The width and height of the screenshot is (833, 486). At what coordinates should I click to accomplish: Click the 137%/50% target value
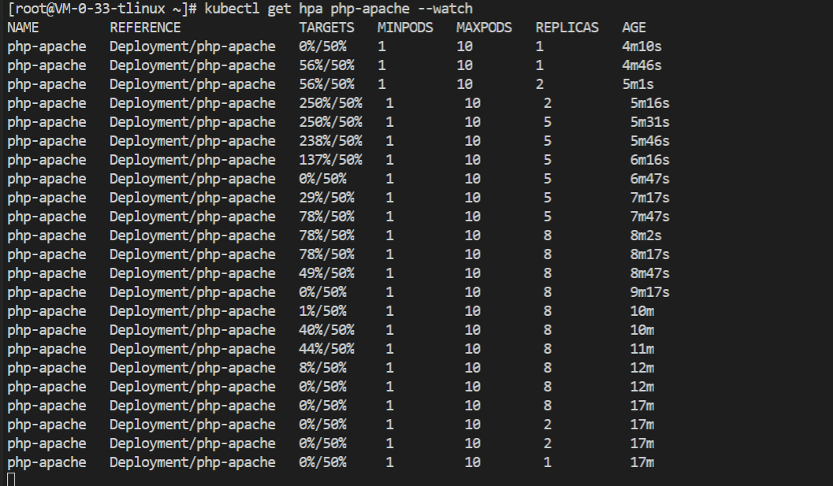[330, 160]
